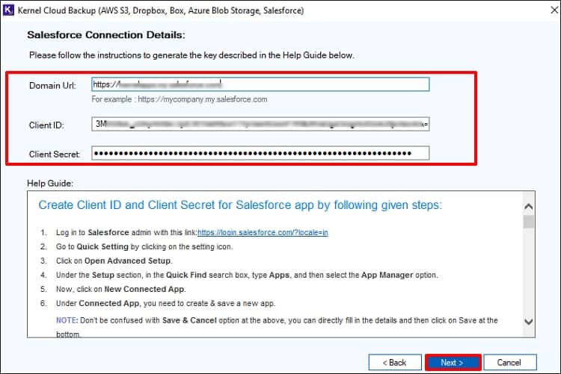Image resolution: width=561 pixels, height=374 pixels.
Task: Return with the Back button
Action: coord(395,363)
